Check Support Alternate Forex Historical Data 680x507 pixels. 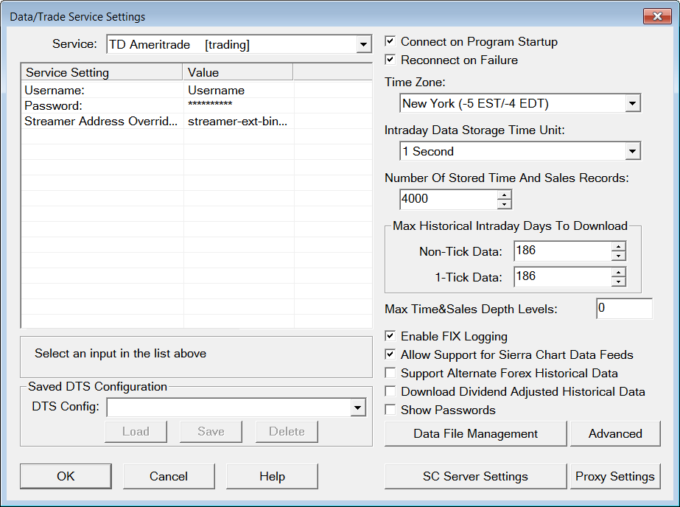390,373
